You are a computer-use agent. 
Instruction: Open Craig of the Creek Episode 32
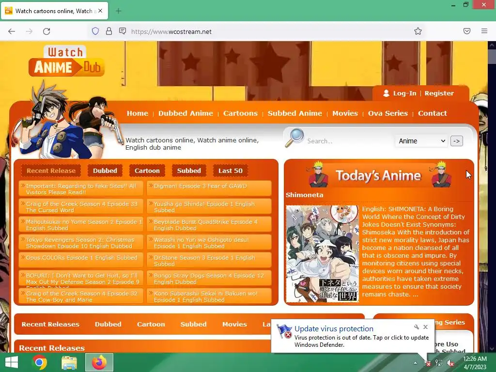coord(81,296)
